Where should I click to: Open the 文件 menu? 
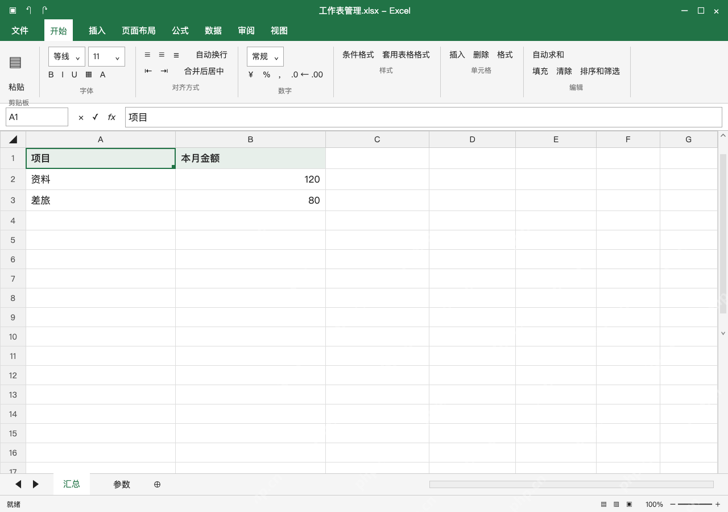coord(20,31)
